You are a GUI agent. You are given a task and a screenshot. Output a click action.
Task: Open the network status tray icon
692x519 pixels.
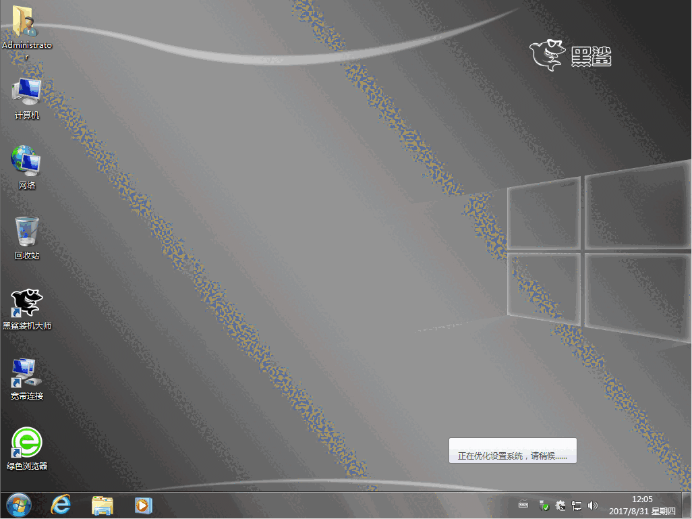[x=577, y=506]
